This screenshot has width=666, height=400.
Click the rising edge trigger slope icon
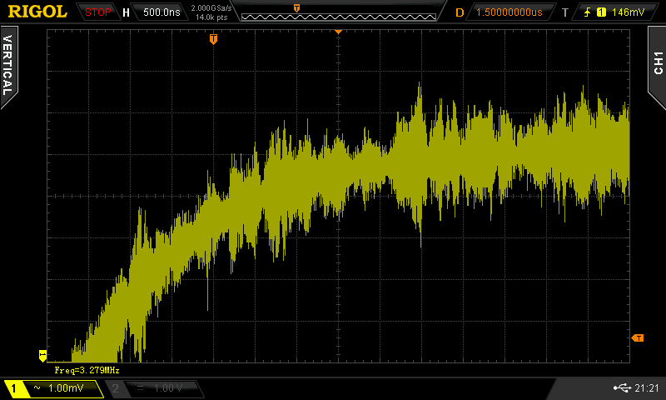[588, 12]
